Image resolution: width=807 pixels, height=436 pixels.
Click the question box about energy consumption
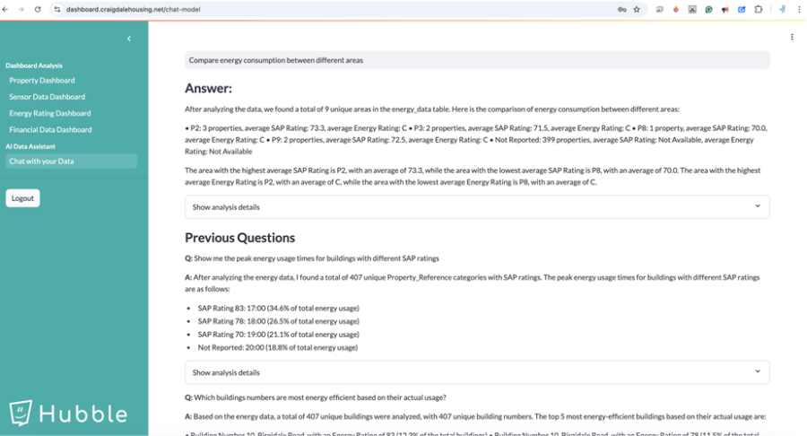coord(477,60)
